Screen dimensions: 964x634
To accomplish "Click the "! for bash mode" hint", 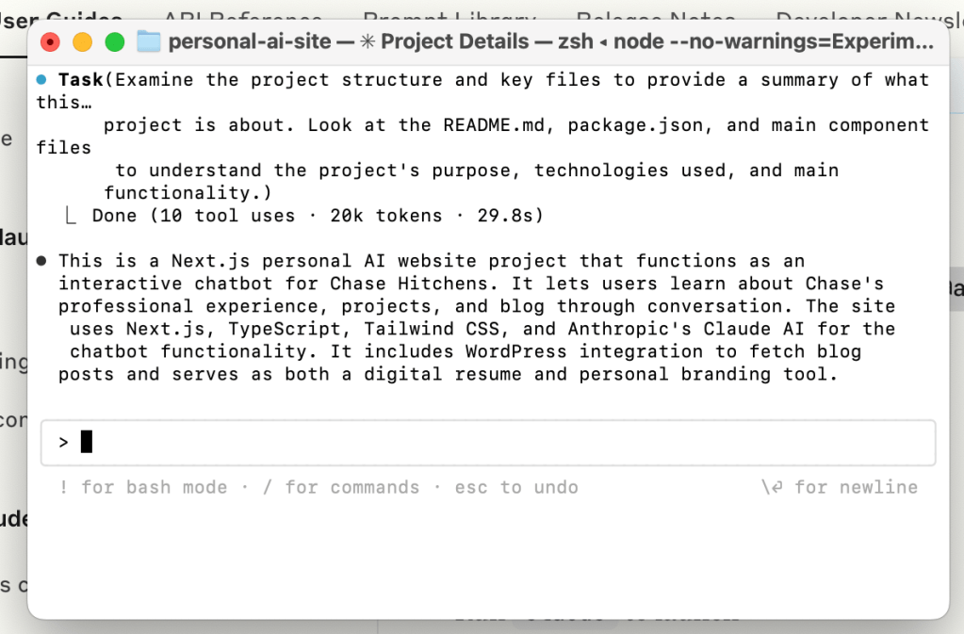I will point(143,487).
